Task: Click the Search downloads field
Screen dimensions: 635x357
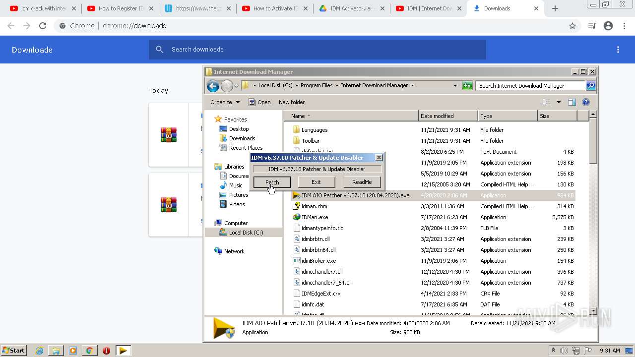Action: (x=317, y=50)
